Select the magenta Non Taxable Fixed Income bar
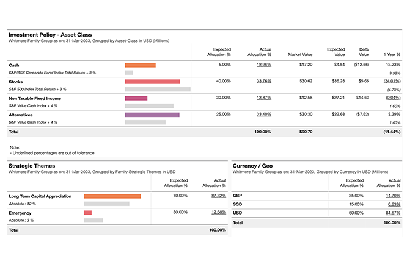 coord(136,97)
